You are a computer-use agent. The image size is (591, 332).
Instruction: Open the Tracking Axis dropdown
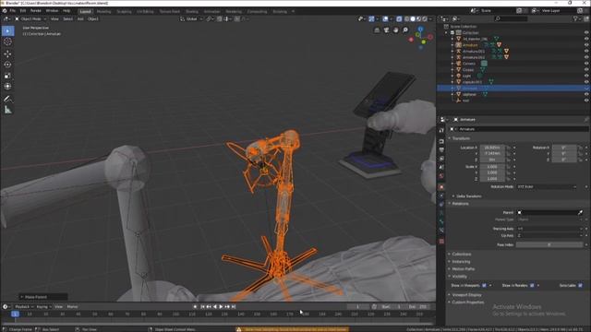coord(549,229)
